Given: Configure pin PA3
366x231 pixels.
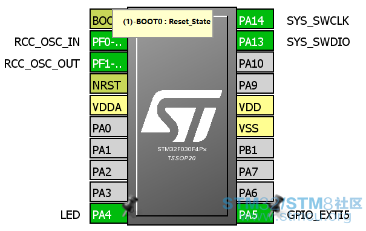Looking at the screenshot, I should click(109, 192).
